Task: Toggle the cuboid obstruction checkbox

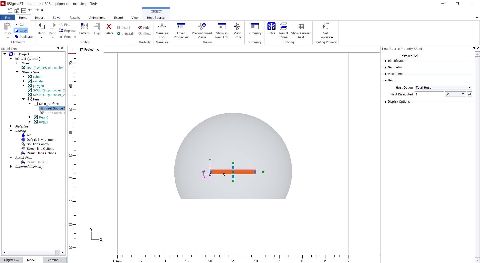Action: click(x=30, y=77)
